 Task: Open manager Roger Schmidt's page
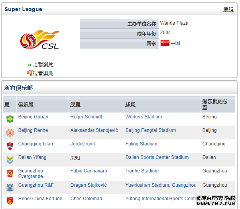(86, 117)
